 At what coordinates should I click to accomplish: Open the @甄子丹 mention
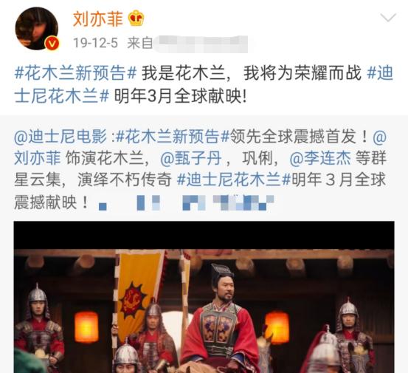[191, 158]
